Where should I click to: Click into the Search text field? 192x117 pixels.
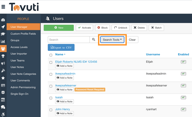[69, 40]
